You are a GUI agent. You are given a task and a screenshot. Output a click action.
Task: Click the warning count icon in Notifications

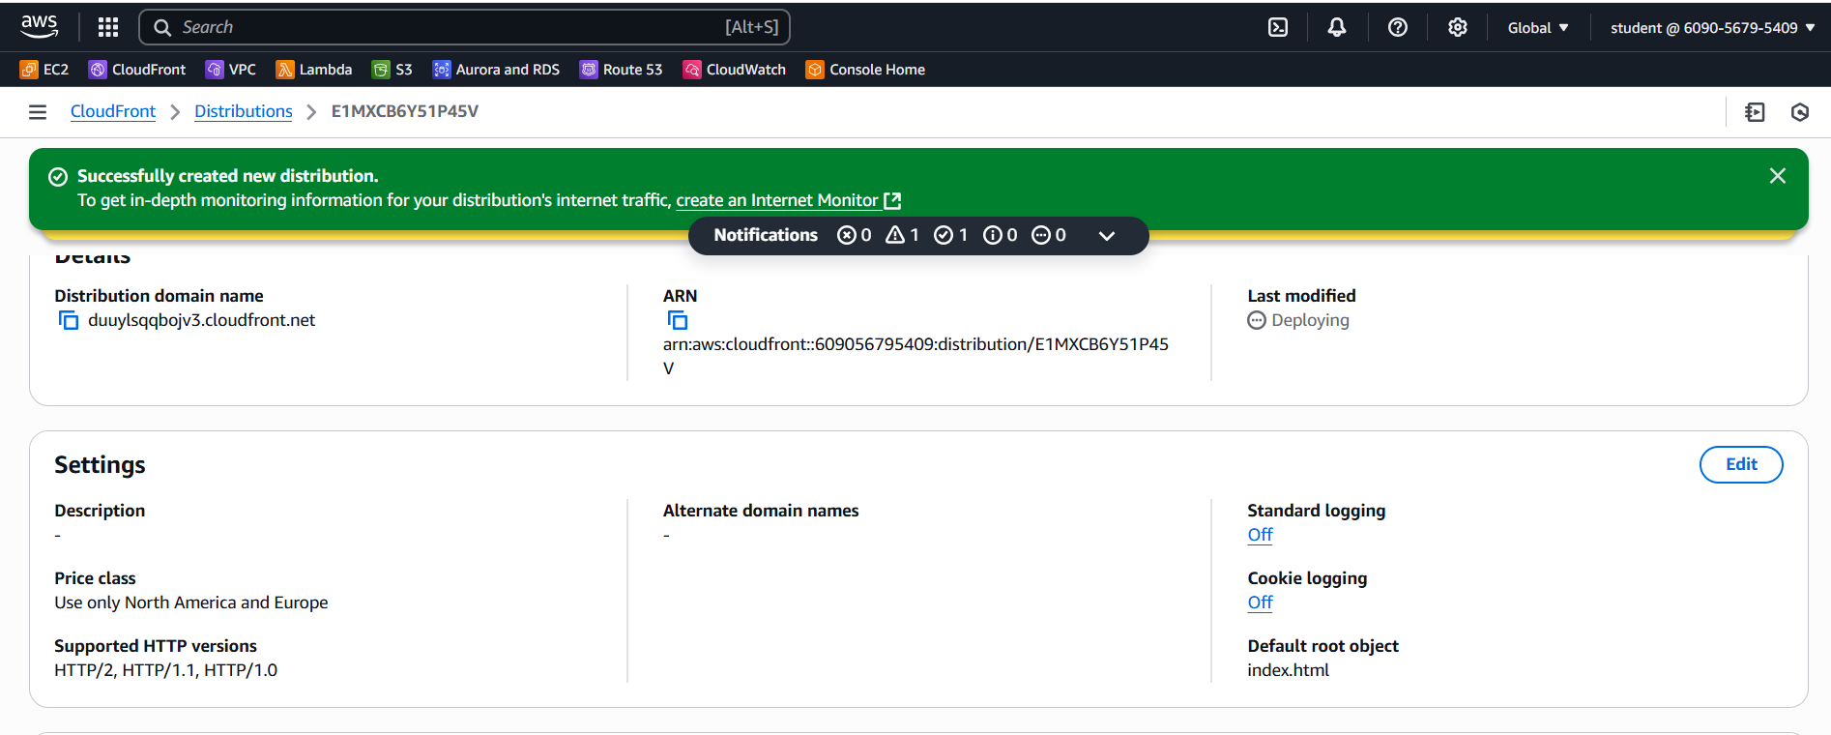click(x=895, y=235)
